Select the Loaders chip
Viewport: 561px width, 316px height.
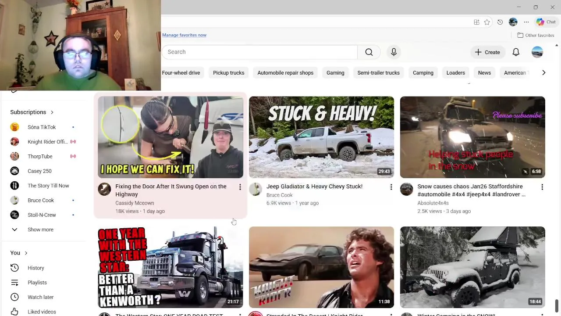point(455,73)
